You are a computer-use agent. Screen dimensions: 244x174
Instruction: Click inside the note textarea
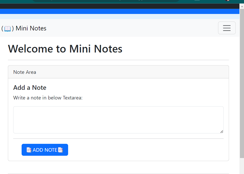(x=118, y=119)
